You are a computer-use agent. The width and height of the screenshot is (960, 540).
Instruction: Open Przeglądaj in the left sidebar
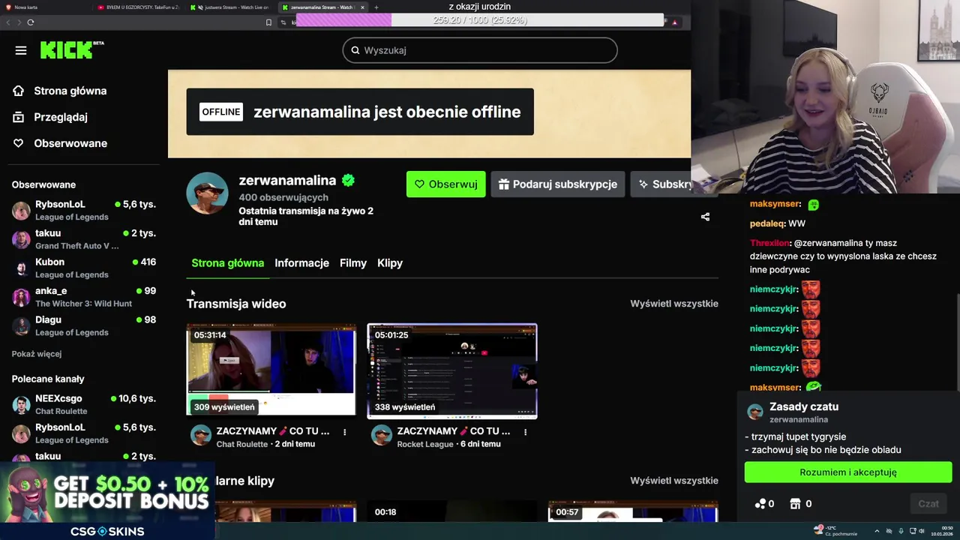tap(50, 117)
